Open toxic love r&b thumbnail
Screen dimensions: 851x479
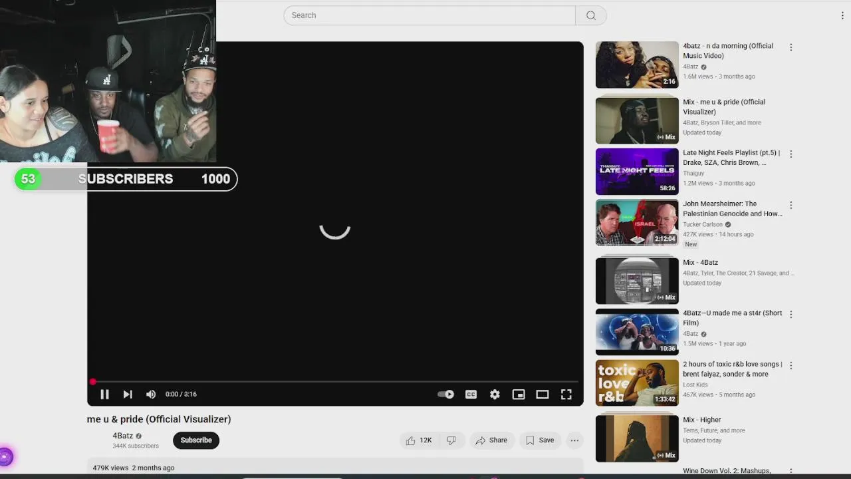[637, 383]
